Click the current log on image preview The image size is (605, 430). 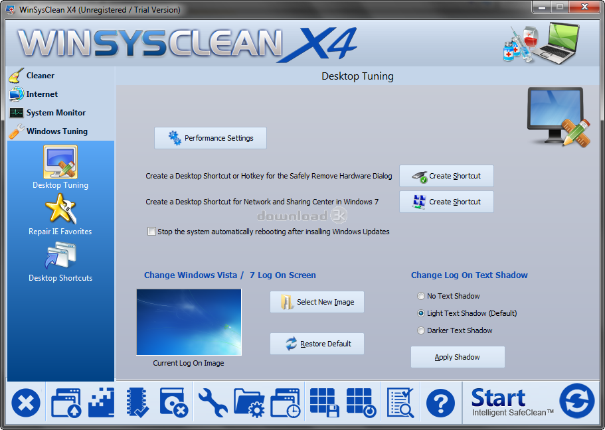point(189,322)
